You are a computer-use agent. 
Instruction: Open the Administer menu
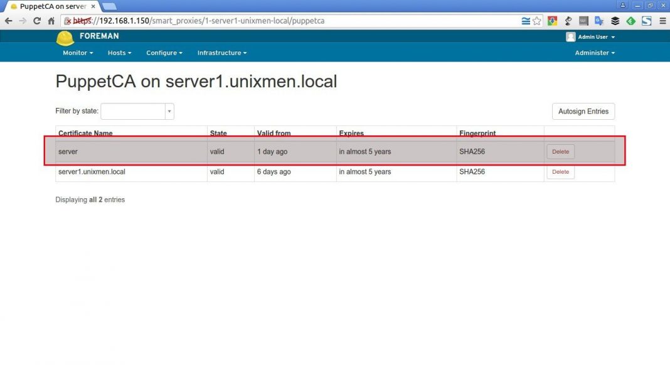point(594,53)
